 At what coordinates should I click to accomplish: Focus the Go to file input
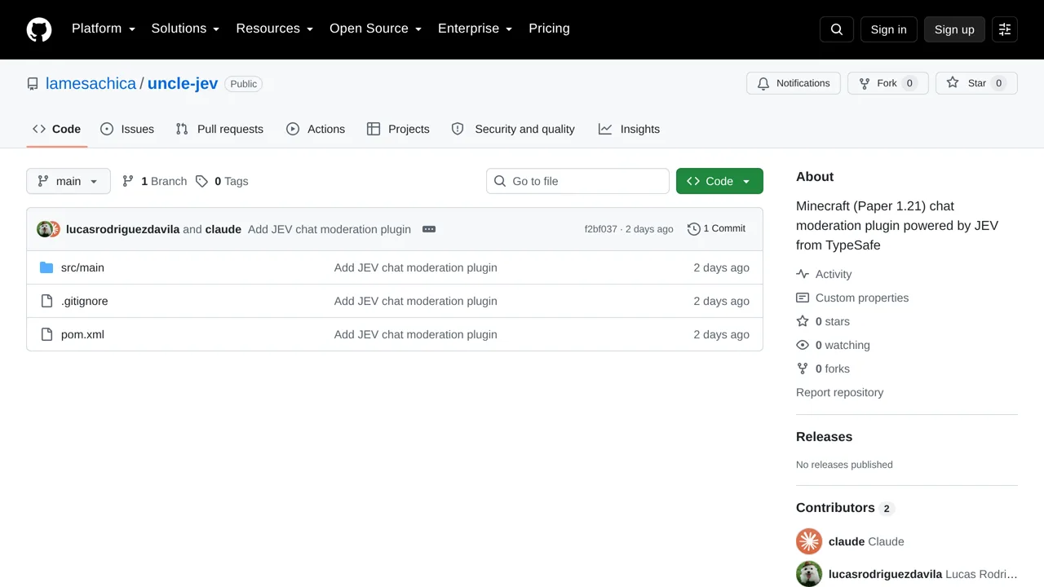click(x=577, y=181)
